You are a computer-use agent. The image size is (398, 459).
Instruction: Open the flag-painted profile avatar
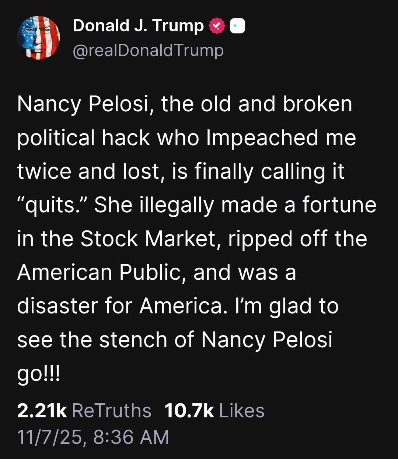[38, 38]
